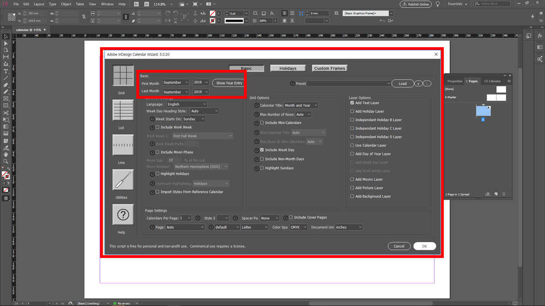Select the Scissors tool
The height and width of the screenshot is (306, 545).
coord(6,113)
